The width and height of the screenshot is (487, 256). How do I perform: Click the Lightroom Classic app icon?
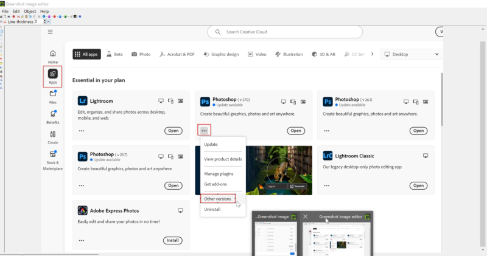[328, 155]
